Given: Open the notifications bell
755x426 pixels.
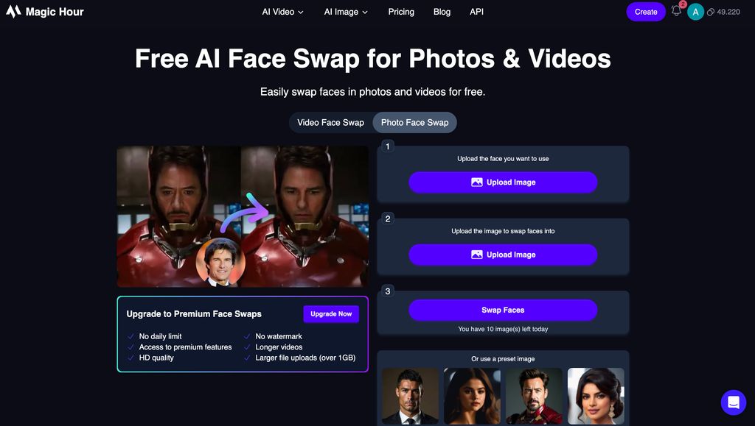Looking at the screenshot, I should (676, 11).
